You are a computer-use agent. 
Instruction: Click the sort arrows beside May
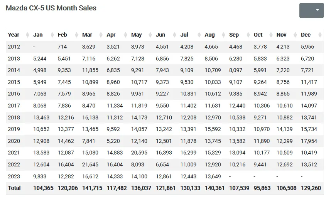(x=150, y=35)
